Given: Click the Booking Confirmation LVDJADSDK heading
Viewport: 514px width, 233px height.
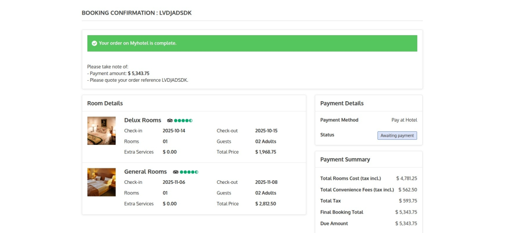Looking at the screenshot, I should pyautogui.click(x=137, y=13).
